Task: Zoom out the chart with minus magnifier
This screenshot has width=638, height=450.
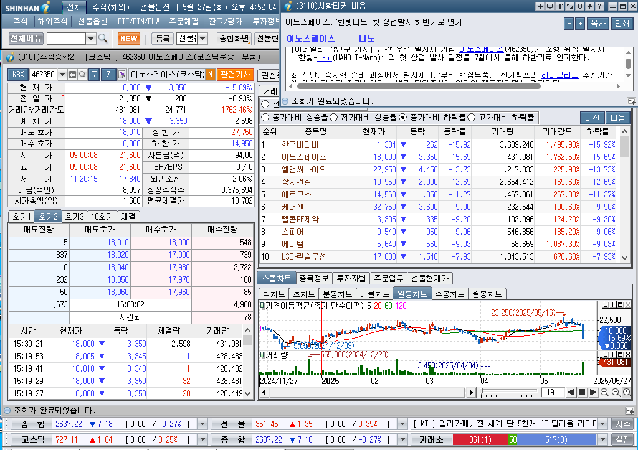Action: pyautogui.click(x=616, y=392)
